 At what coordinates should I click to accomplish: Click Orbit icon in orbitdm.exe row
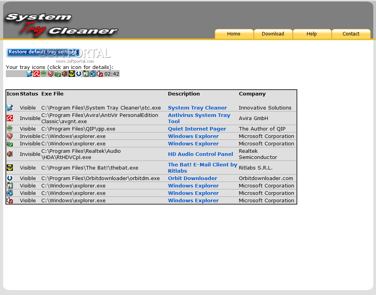(10, 178)
